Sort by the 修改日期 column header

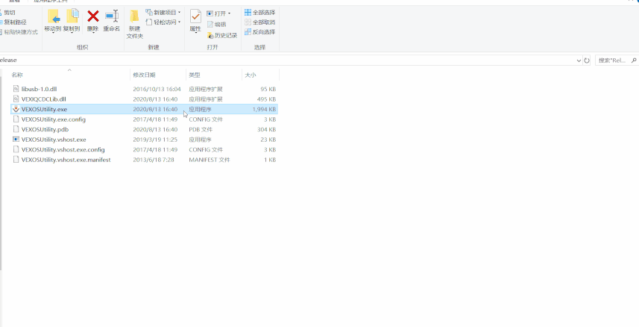[x=158, y=75]
